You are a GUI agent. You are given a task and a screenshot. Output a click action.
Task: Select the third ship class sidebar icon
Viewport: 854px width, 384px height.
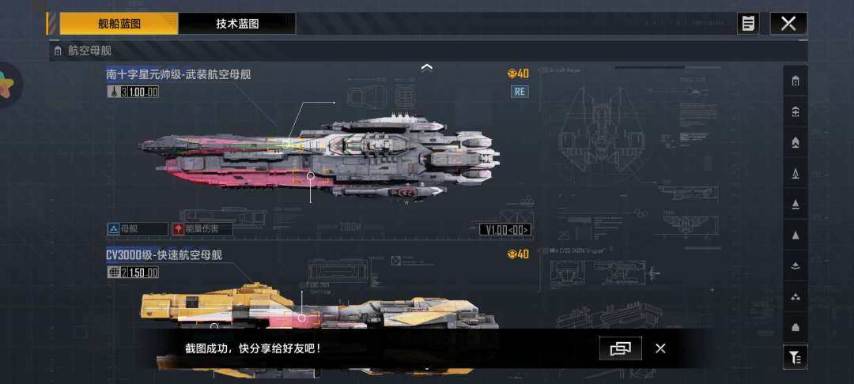(x=795, y=142)
